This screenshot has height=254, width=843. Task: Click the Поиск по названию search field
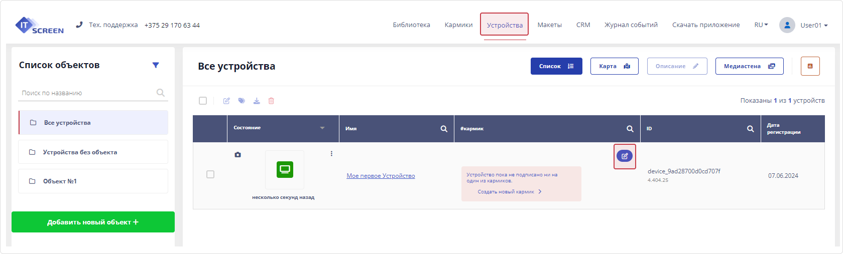(x=88, y=93)
